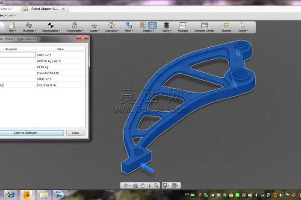The image size is (301, 200).
Task: Open the Redo history dropdown arrow
Action: 15,16
